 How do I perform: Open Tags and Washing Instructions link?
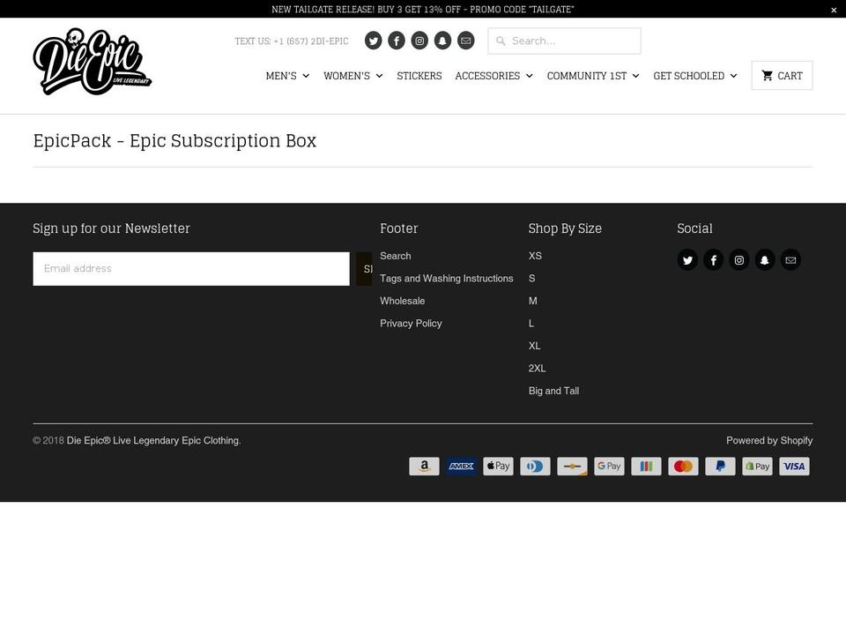coord(446,279)
